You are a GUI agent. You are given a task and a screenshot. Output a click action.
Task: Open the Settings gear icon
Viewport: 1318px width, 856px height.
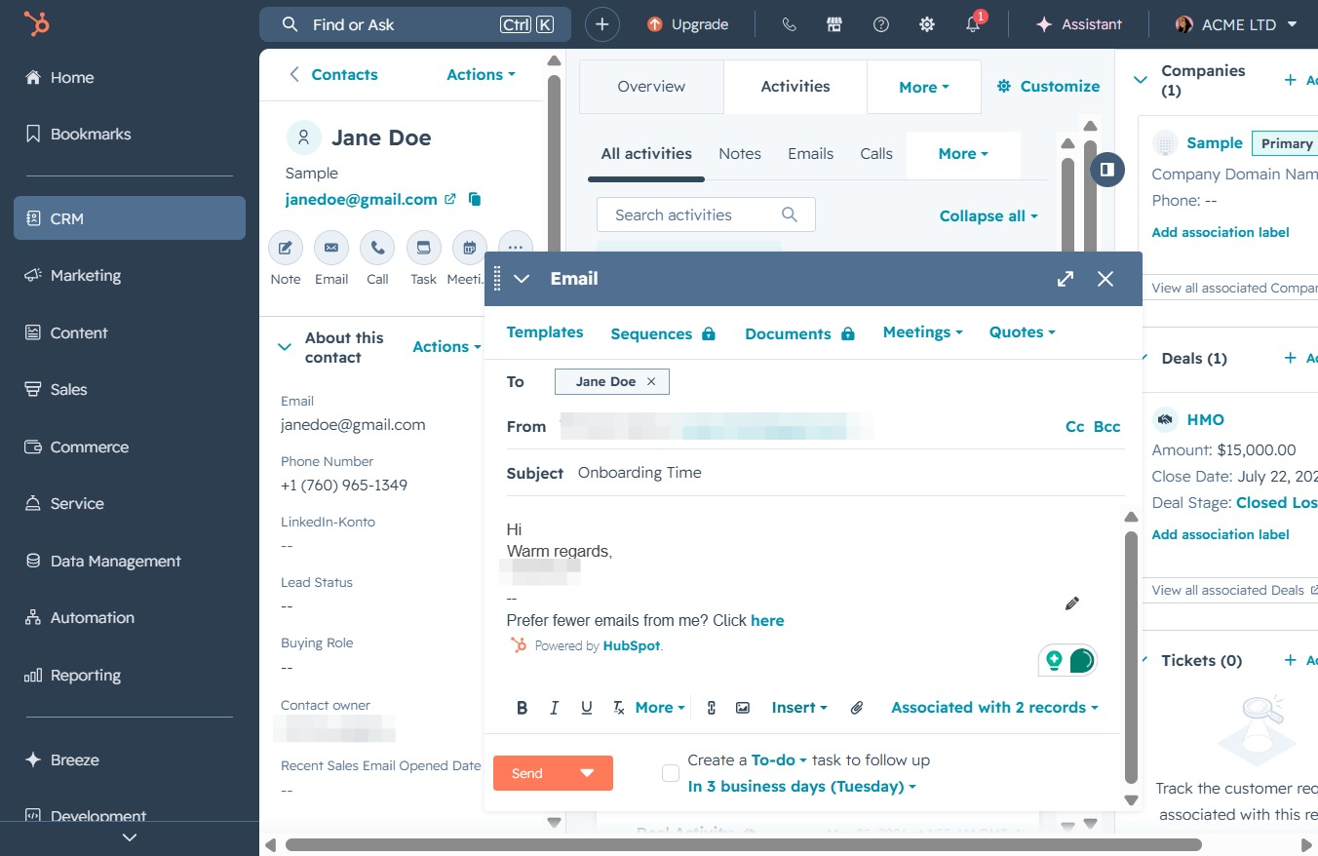(927, 24)
